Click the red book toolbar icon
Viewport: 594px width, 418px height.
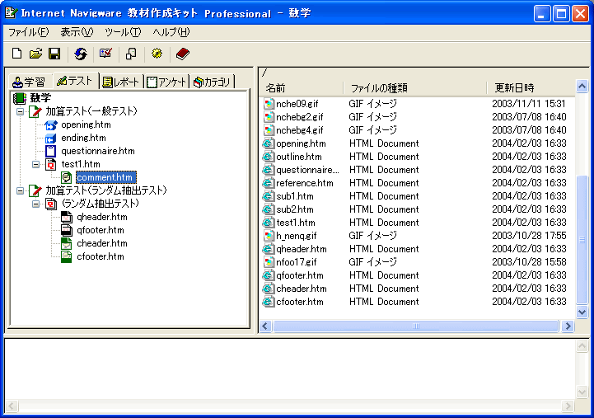182,54
